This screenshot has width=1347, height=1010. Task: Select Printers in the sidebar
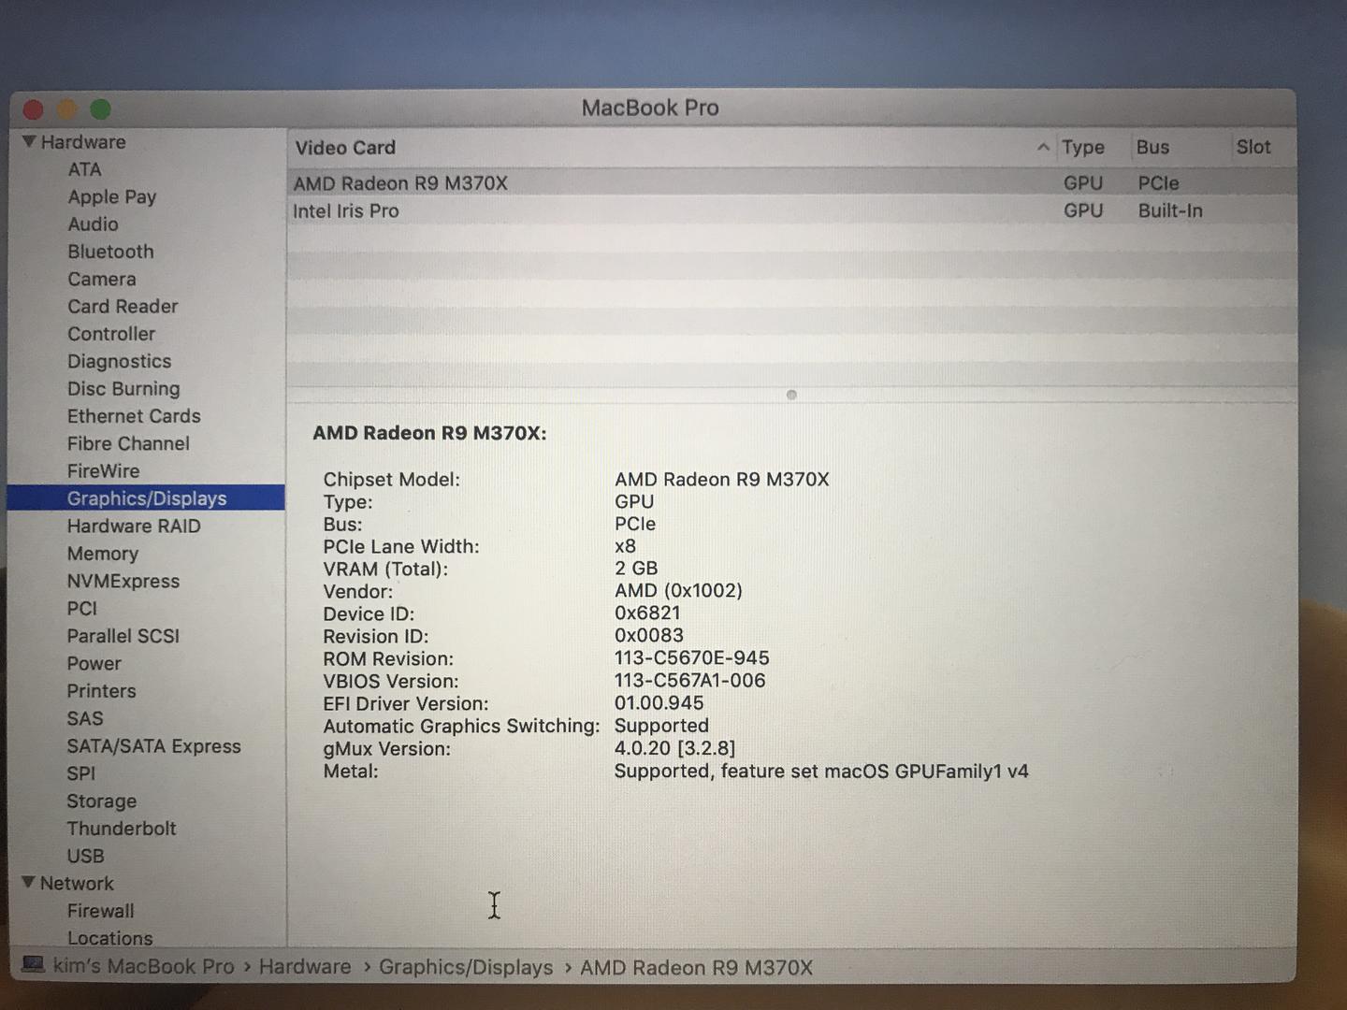point(101,691)
